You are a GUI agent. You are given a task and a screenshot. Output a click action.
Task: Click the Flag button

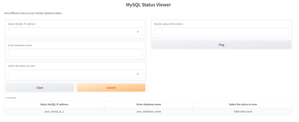(x=221, y=45)
